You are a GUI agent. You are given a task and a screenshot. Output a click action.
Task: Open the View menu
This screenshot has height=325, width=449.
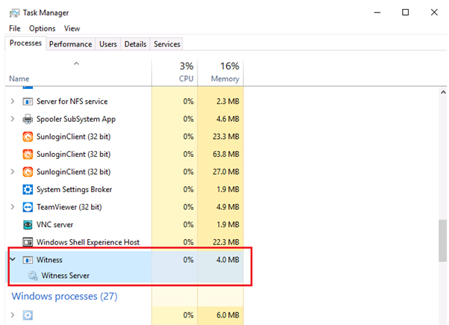(72, 28)
